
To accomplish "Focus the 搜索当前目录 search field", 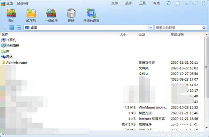I will pos(178,28).
